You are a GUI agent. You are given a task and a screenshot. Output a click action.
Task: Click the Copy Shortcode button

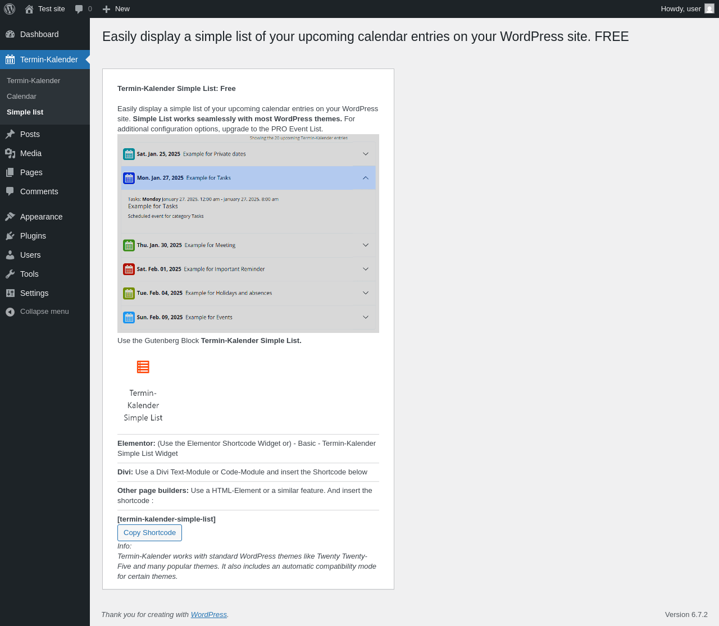[x=149, y=533]
